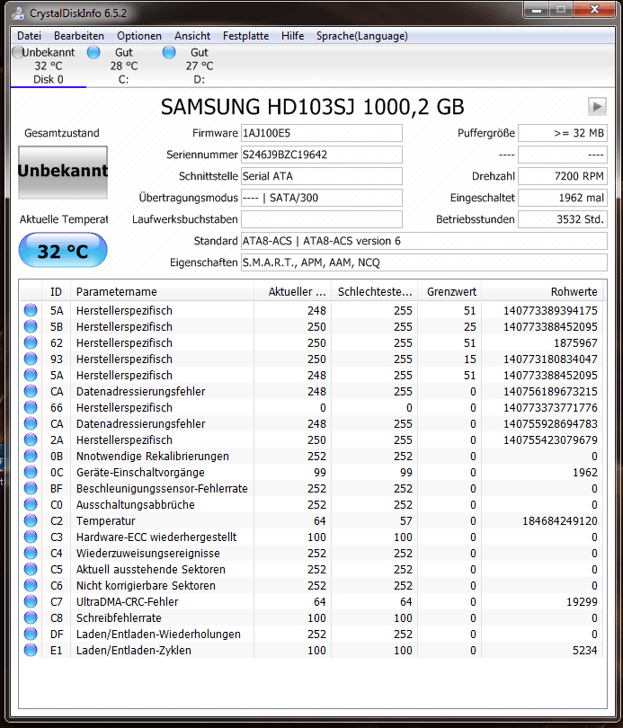Click the Schlechteste column header
This screenshot has height=728, width=623.
click(374, 291)
